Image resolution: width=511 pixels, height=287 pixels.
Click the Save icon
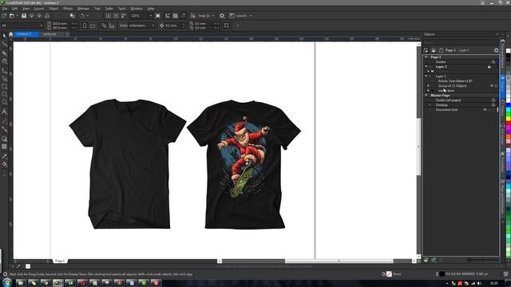[24, 16]
